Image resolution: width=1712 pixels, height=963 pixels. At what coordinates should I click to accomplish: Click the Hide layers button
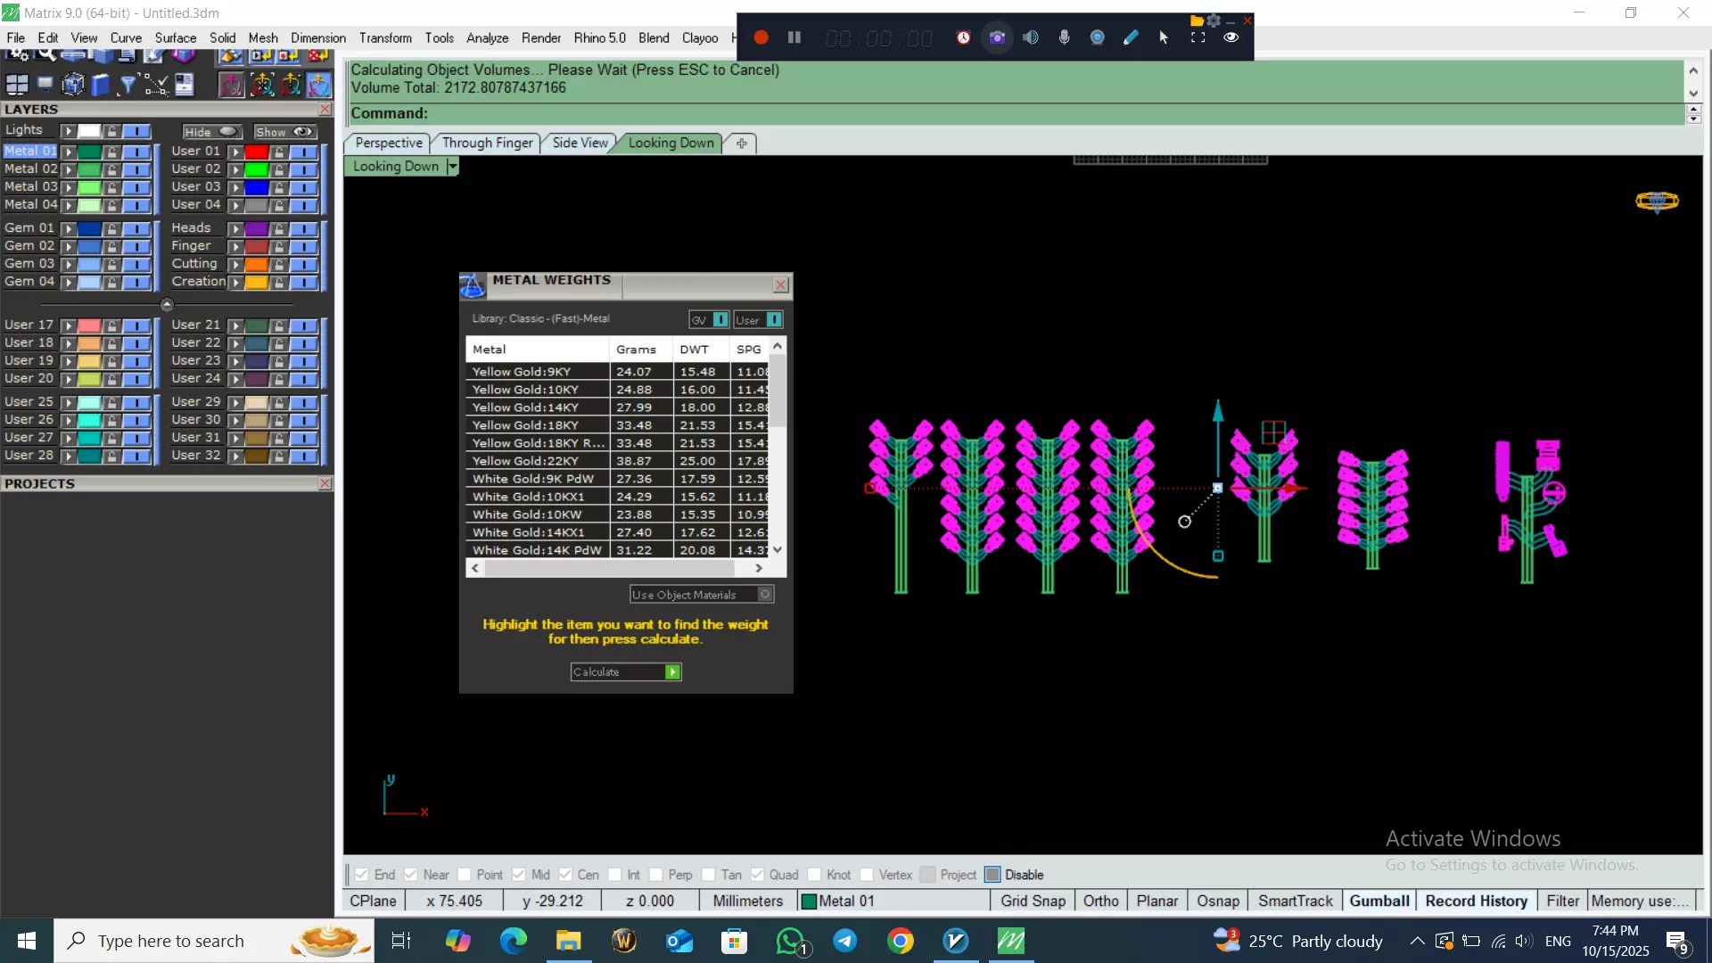coord(211,132)
